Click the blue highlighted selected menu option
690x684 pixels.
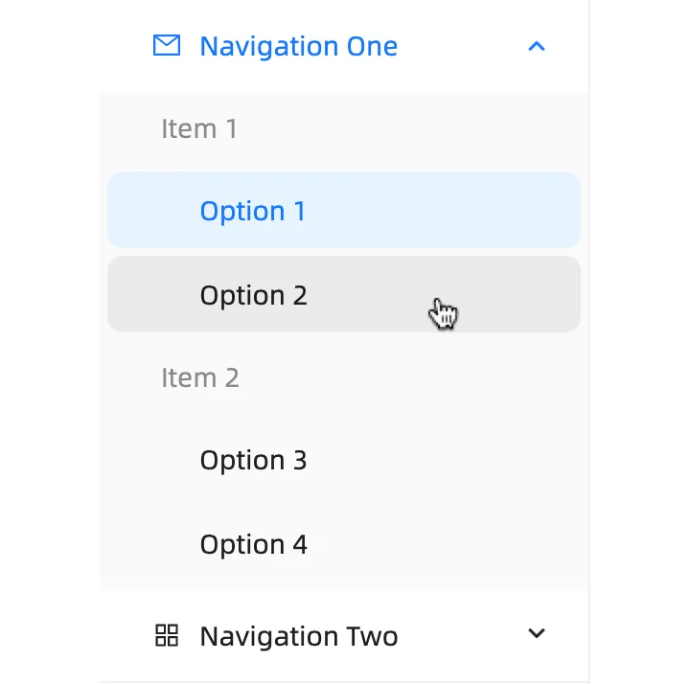coord(343,211)
